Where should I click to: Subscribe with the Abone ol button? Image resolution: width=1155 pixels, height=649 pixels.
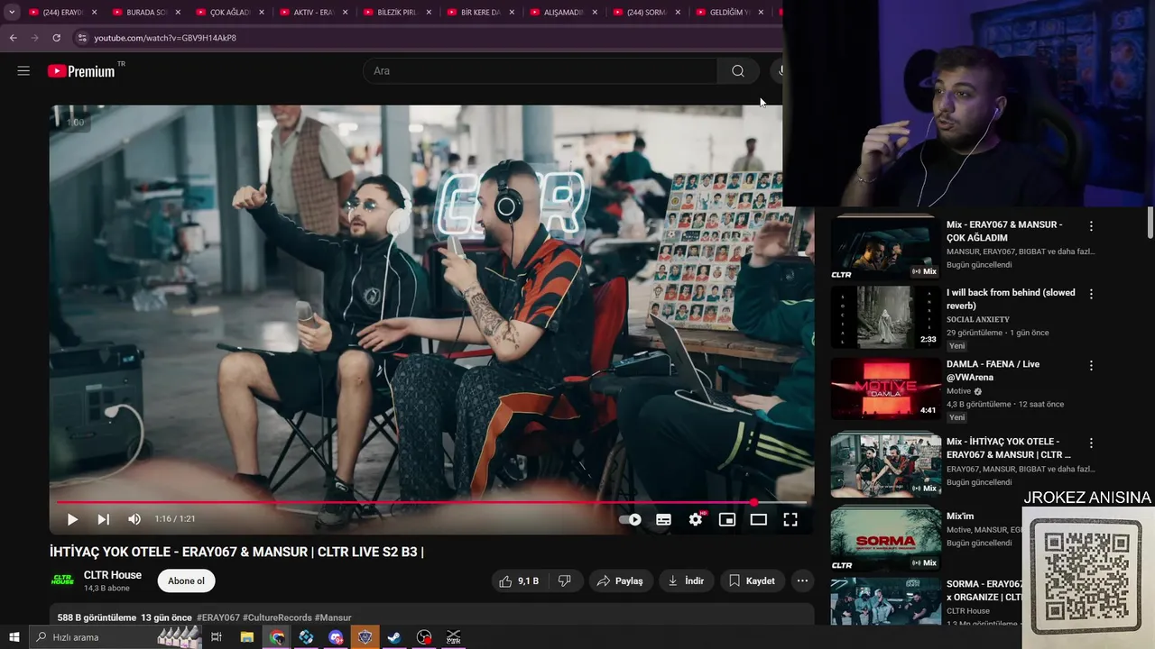[186, 581]
